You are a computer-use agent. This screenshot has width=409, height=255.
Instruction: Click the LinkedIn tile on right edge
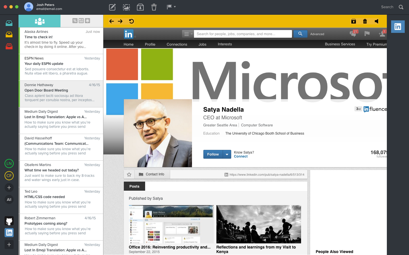pyautogui.click(x=398, y=27)
